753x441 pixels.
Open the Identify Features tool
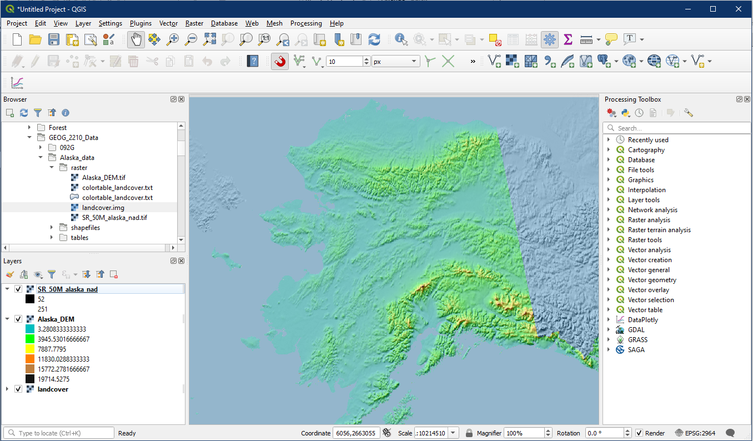401,39
